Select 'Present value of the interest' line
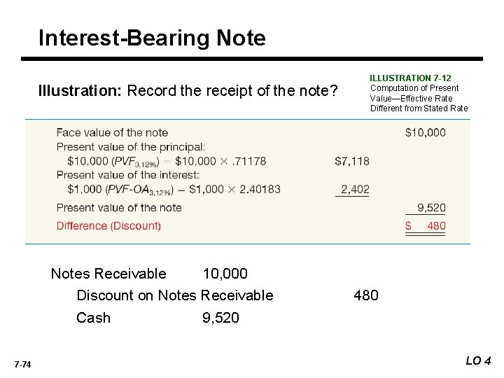The width and height of the screenshot is (504, 378). pos(128,175)
